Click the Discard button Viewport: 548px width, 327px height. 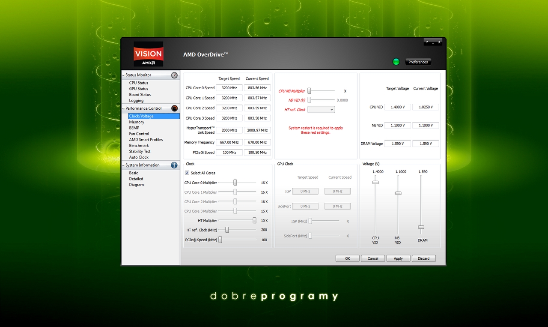tap(423, 258)
